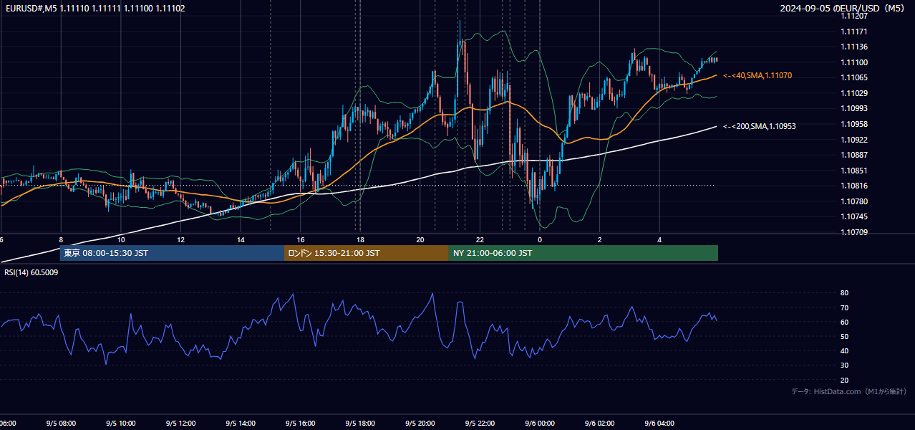This screenshot has height=430, width=915.
Task: Click price level 1.10780 on axis
Action: [x=854, y=201]
